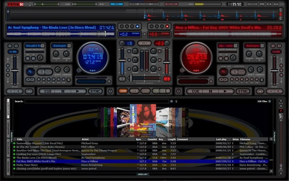Select the track 'Make Your Move'

click(x=27, y=165)
